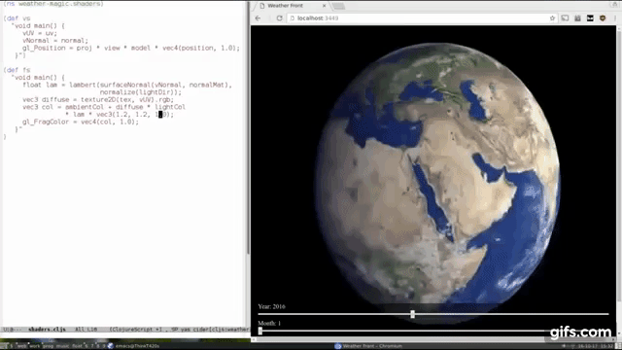Click the shield extension icon in the toolbar
Screen dimensions: 622x350
pyautogui.click(x=603, y=18)
